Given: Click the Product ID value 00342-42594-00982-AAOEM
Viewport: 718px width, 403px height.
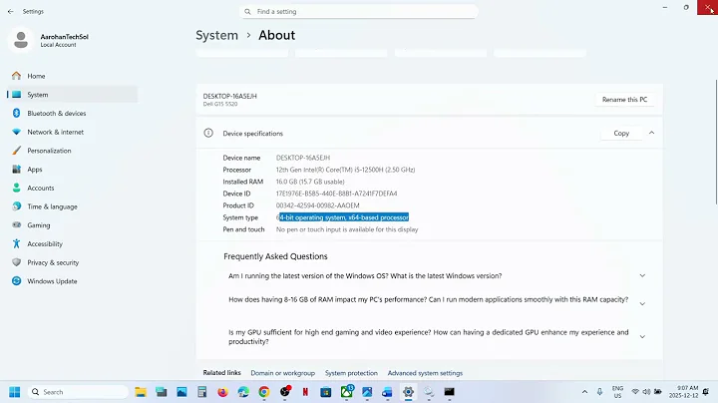Looking at the screenshot, I should (317, 205).
